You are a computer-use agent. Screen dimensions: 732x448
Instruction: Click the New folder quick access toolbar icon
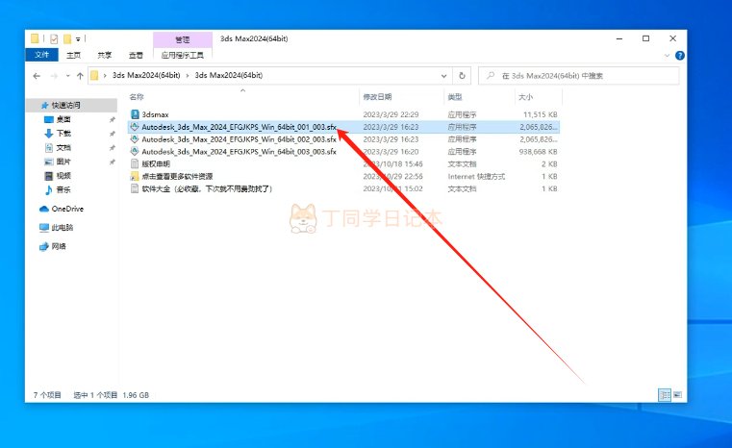(x=67, y=38)
